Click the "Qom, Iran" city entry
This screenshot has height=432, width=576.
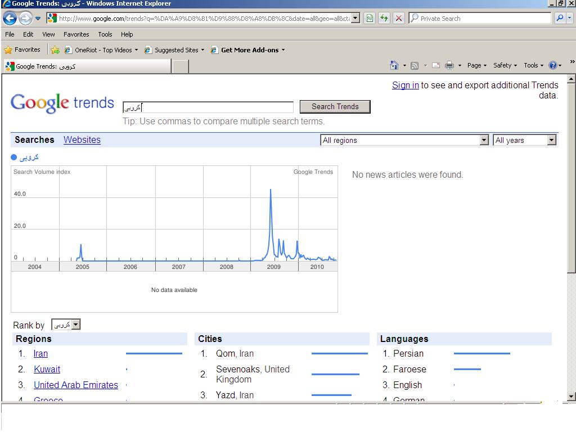(235, 353)
